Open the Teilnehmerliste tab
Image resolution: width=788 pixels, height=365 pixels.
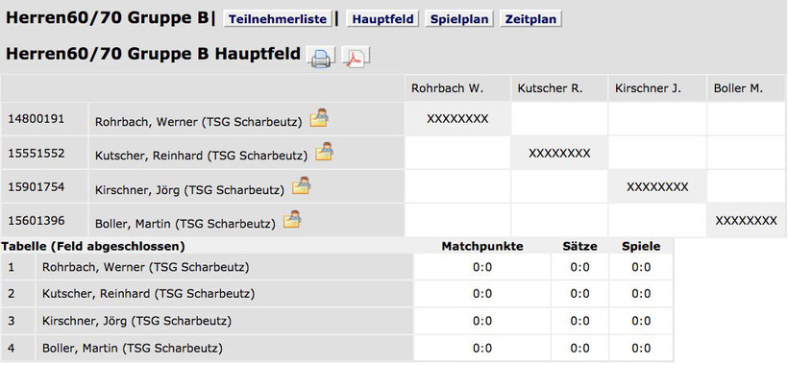pyautogui.click(x=278, y=19)
